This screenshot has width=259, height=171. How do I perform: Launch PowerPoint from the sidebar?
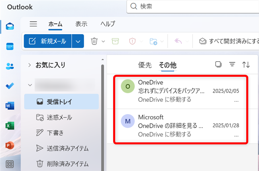point(10,145)
